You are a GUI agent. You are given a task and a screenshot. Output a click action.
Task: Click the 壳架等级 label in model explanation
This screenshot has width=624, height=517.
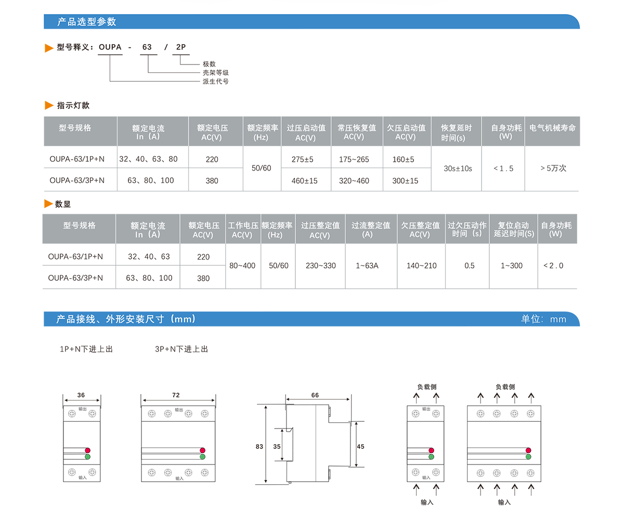[x=215, y=73]
